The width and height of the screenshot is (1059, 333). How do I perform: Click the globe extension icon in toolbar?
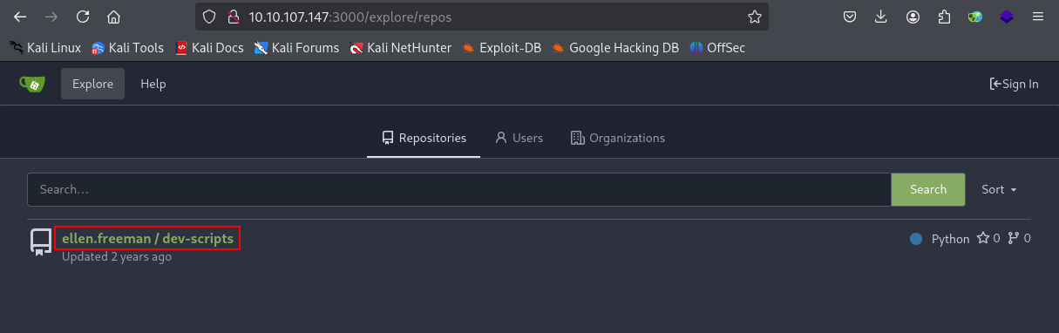tap(975, 17)
